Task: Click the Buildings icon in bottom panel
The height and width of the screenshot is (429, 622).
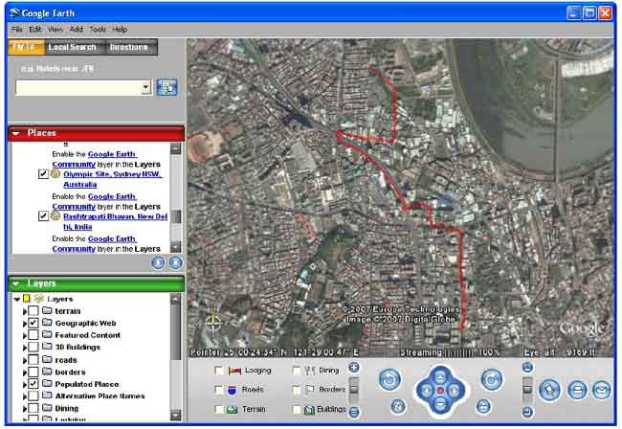Action: coord(309,410)
